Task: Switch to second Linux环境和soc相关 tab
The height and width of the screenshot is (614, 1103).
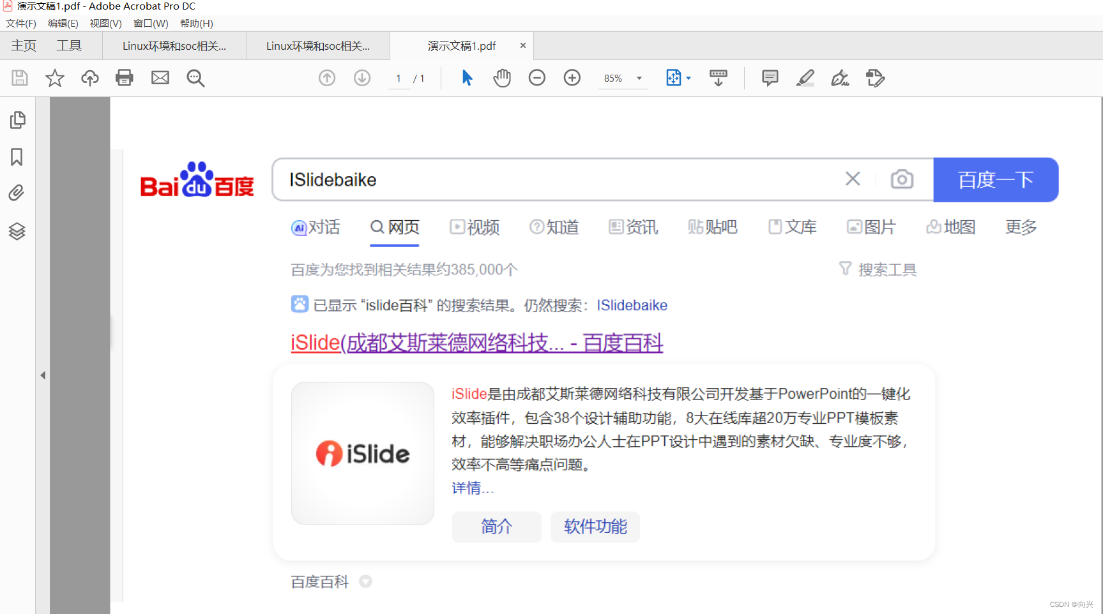Action: [318, 46]
